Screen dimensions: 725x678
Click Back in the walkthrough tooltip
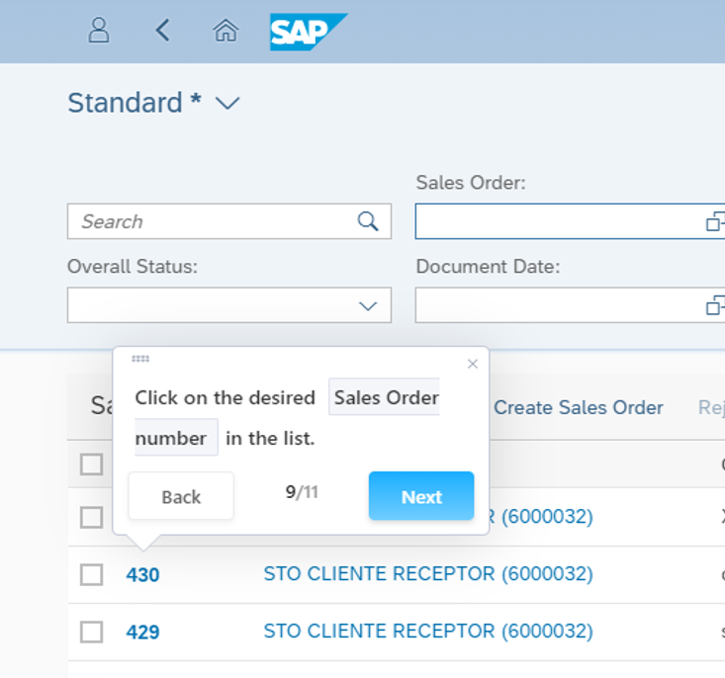[181, 496]
